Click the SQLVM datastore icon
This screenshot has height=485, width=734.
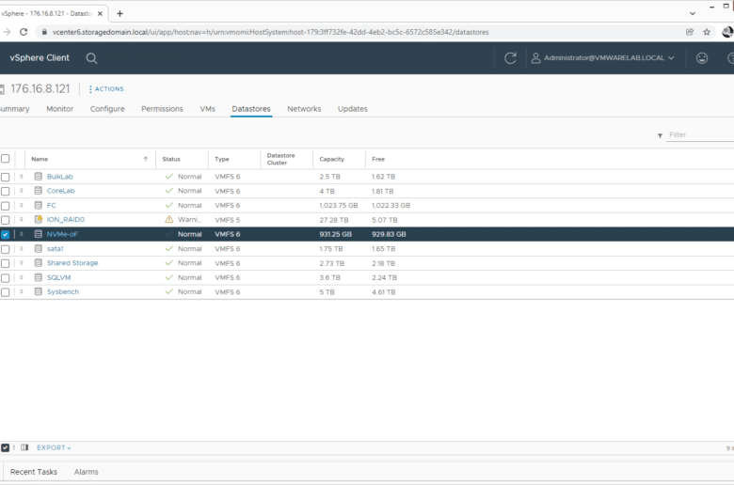(39, 277)
